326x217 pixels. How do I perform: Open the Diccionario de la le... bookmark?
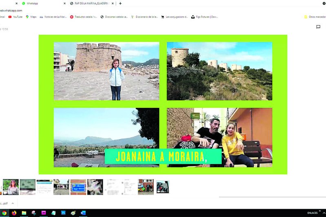[145, 17]
